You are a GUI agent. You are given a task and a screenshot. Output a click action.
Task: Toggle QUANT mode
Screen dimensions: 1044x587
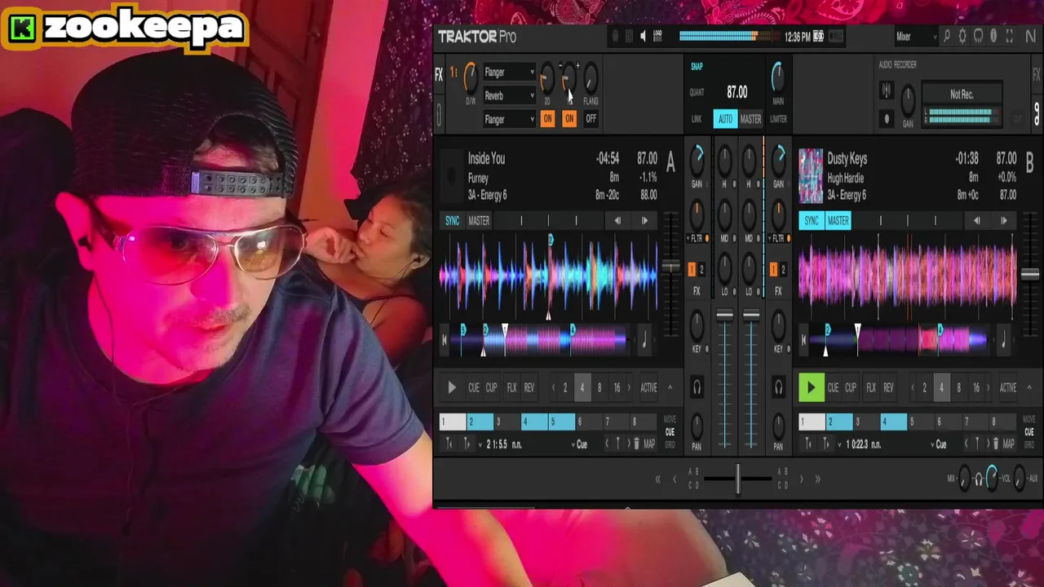coord(697,93)
